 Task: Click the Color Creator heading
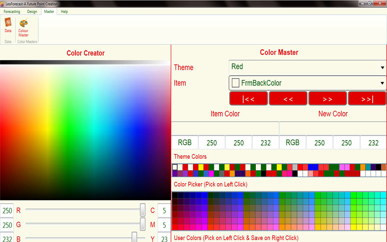(86, 53)
